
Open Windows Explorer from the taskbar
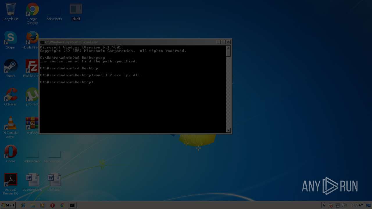tap(33, 205)
